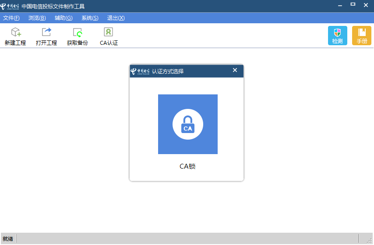The height and width of the screenshot is (245, 374).
Task: Minimize the main application window
Action: pyautogui.click(x=340, y=5)
